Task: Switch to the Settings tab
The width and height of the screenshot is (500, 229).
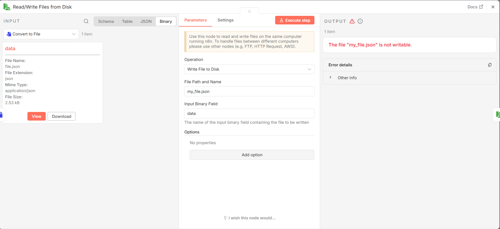Action: (x=225, y=20)
